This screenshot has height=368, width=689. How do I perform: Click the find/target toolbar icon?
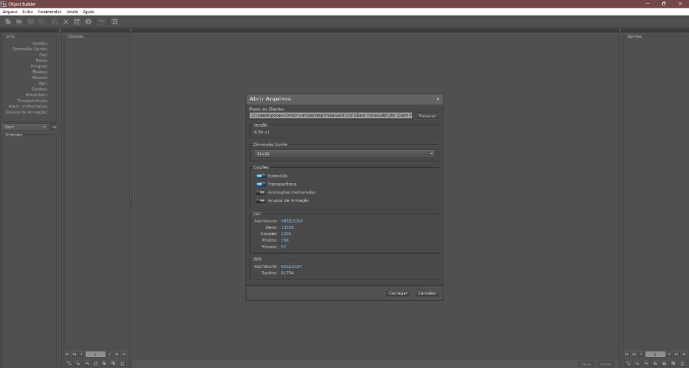(x=65, y=22)
